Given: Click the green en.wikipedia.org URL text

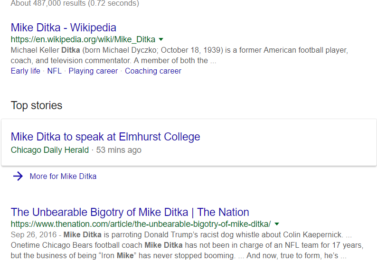Looking at the screenshot, I should 83,39.
